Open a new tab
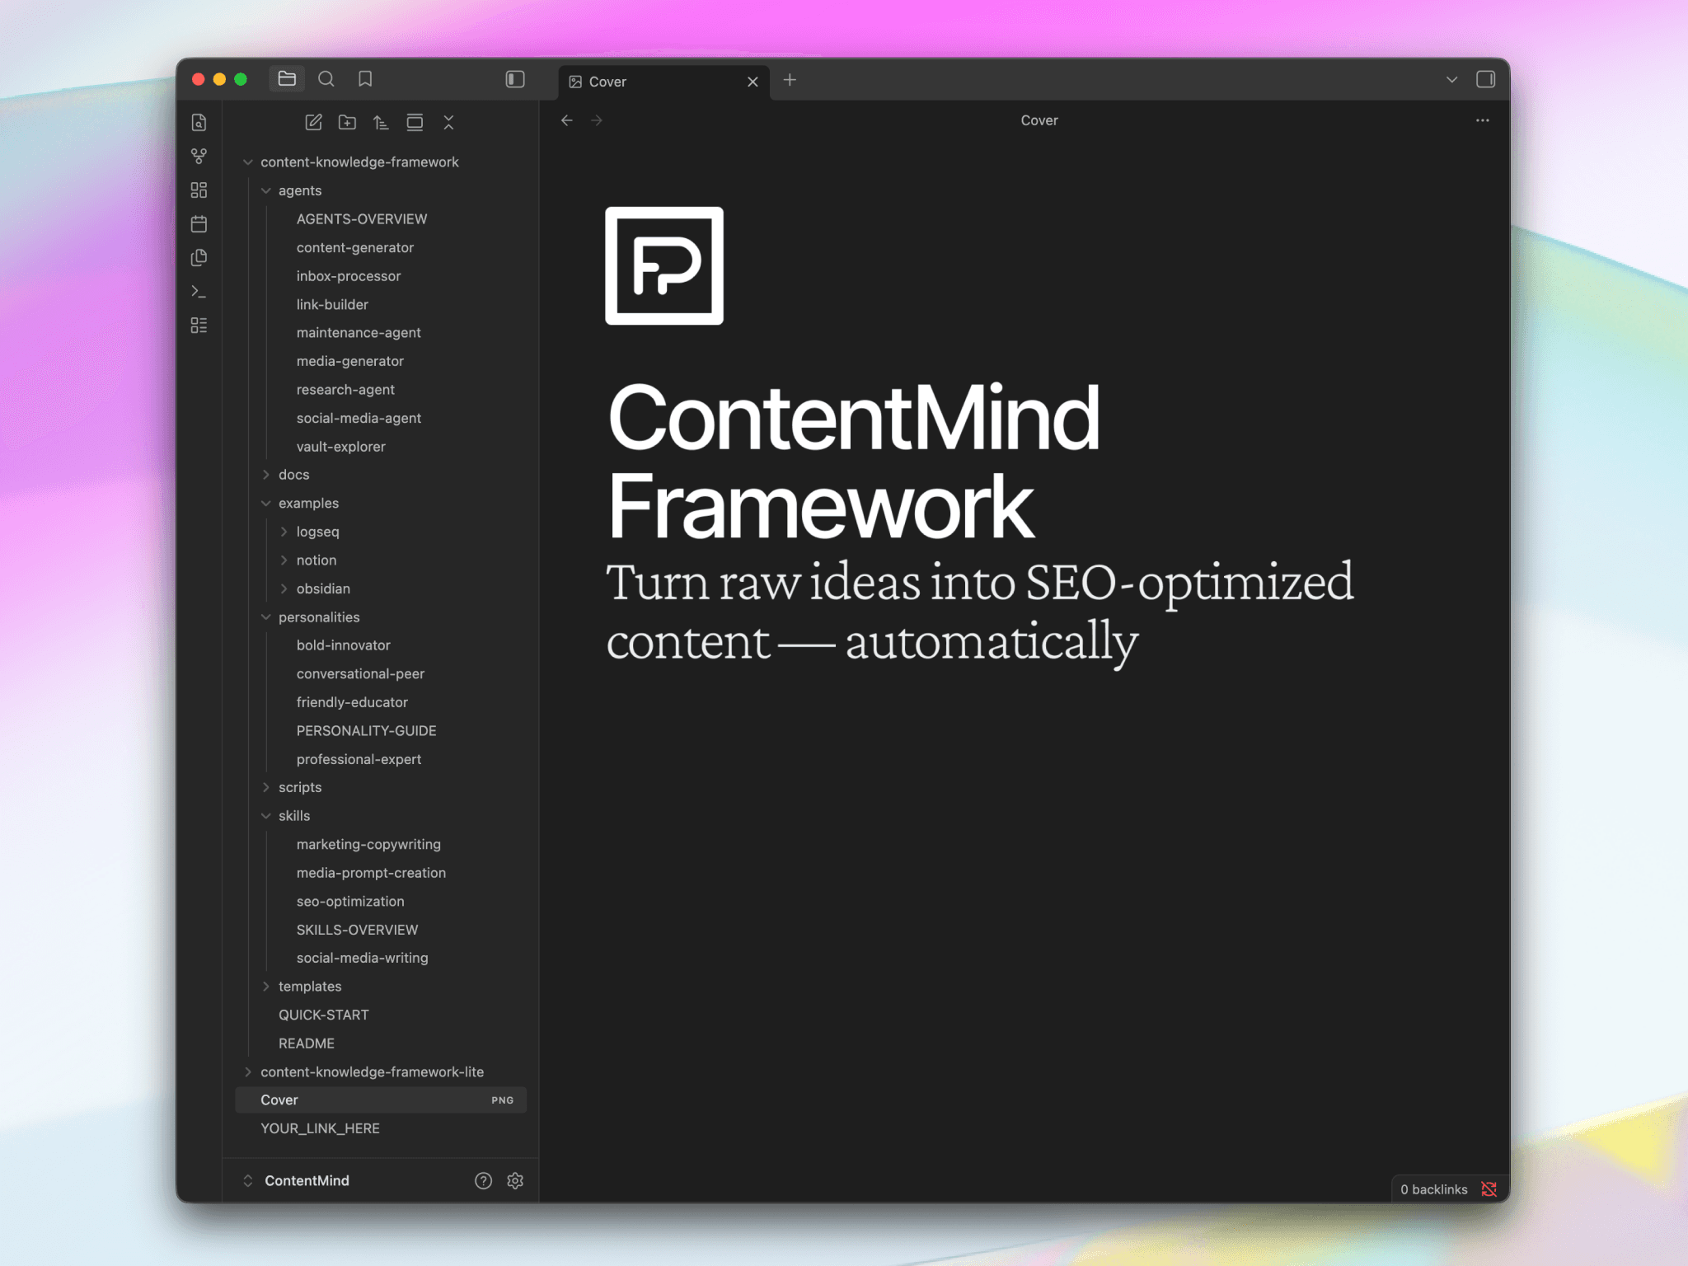Viewport: 1688px width, 1266px height. click(790, 80)
